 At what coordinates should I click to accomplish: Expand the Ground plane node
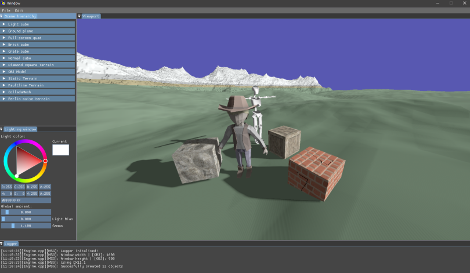4,31
